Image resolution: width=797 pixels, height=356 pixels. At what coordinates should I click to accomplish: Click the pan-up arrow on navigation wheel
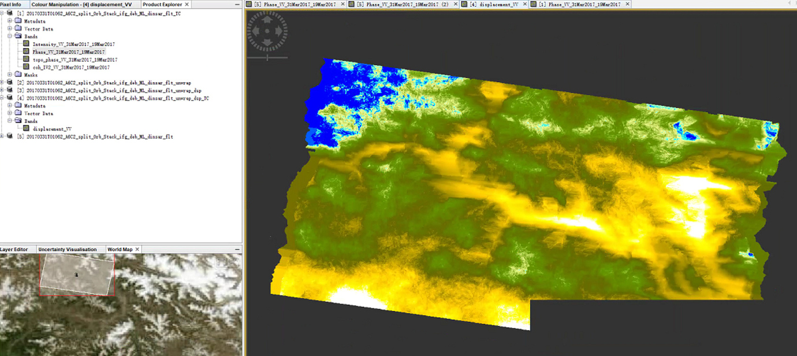[267, 19]
